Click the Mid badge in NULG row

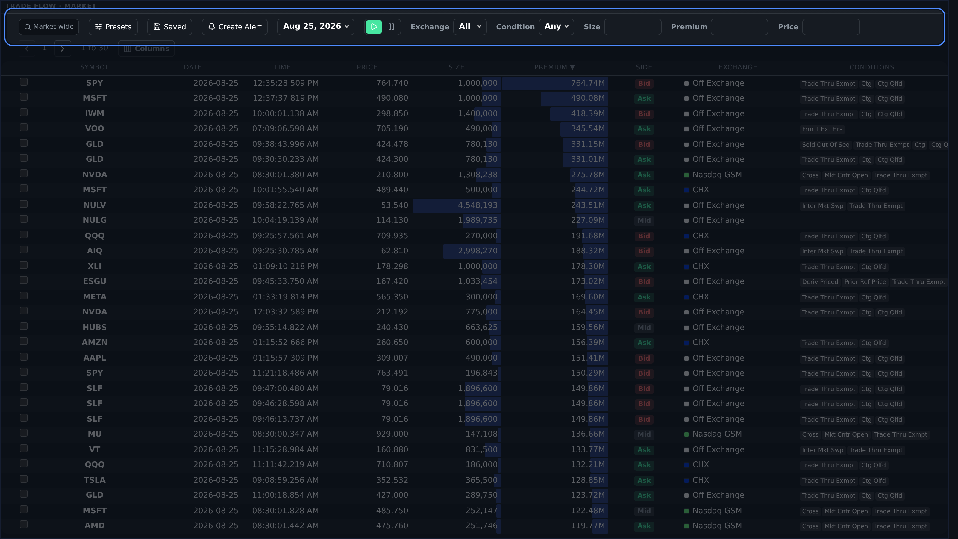[644, 221]
